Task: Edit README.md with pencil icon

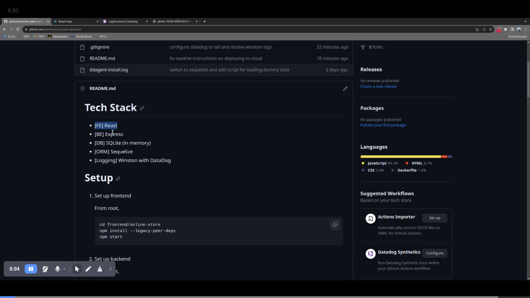Action: (345, 89)
